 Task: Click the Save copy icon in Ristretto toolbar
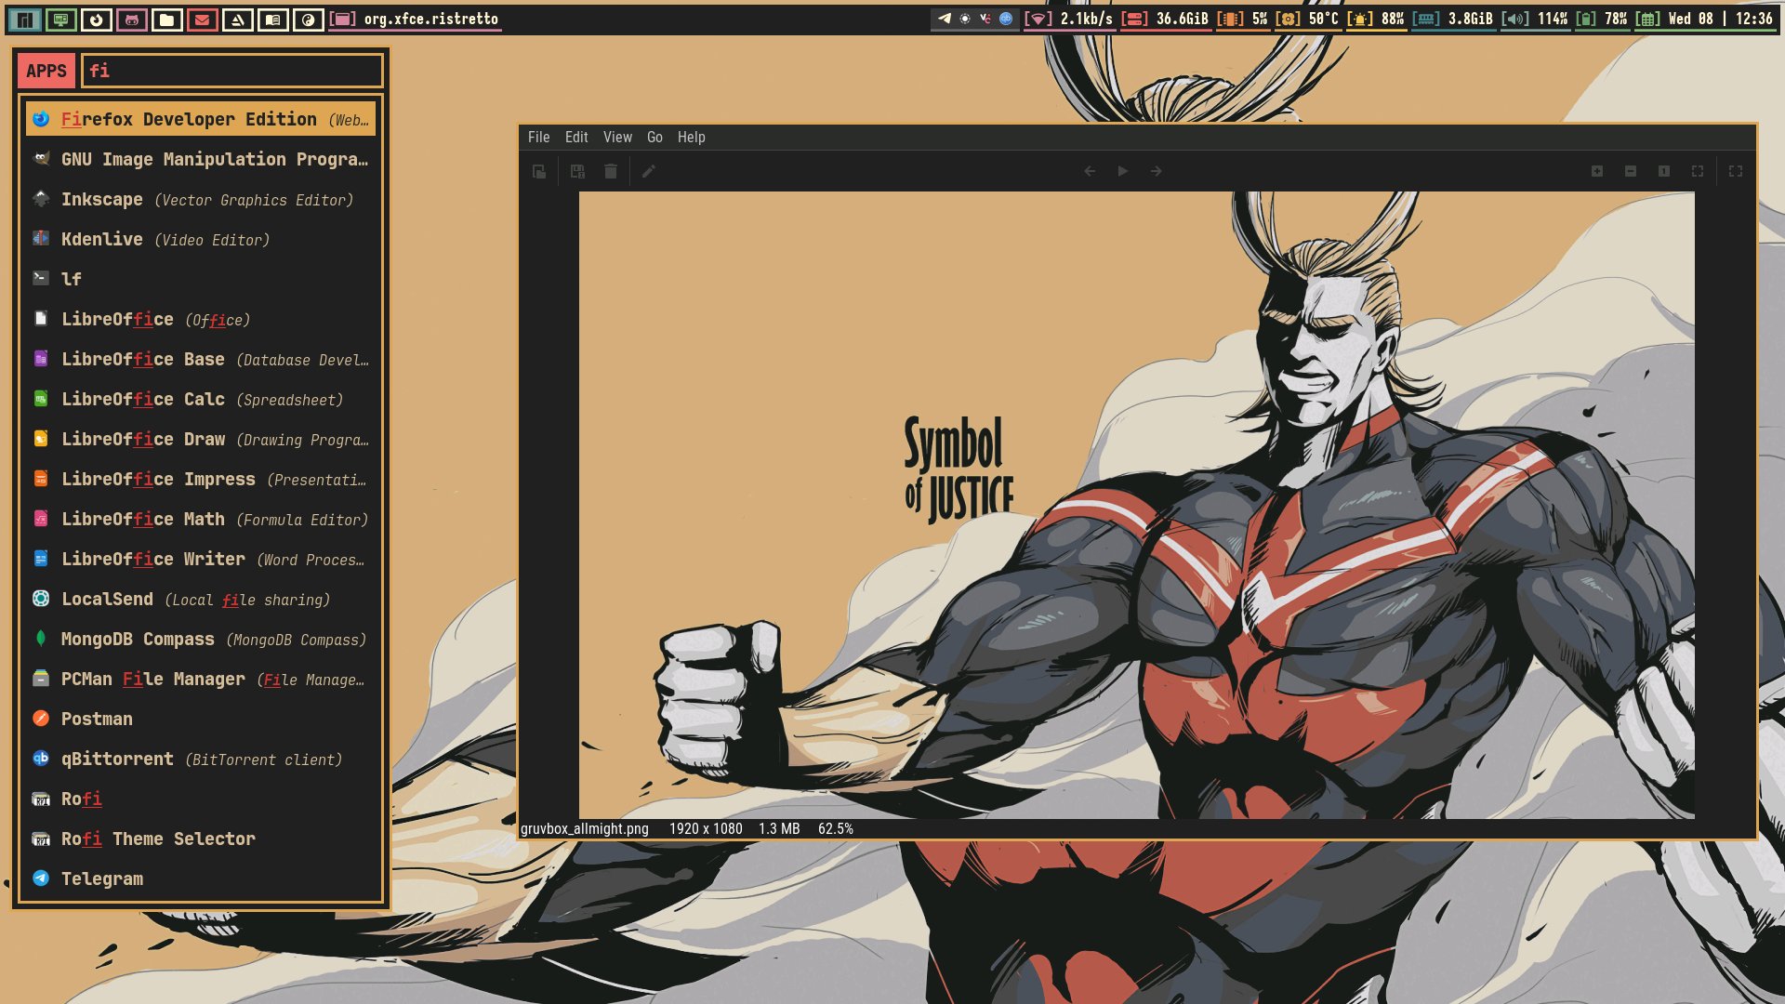pyautogui.click(x=577, y=171)
